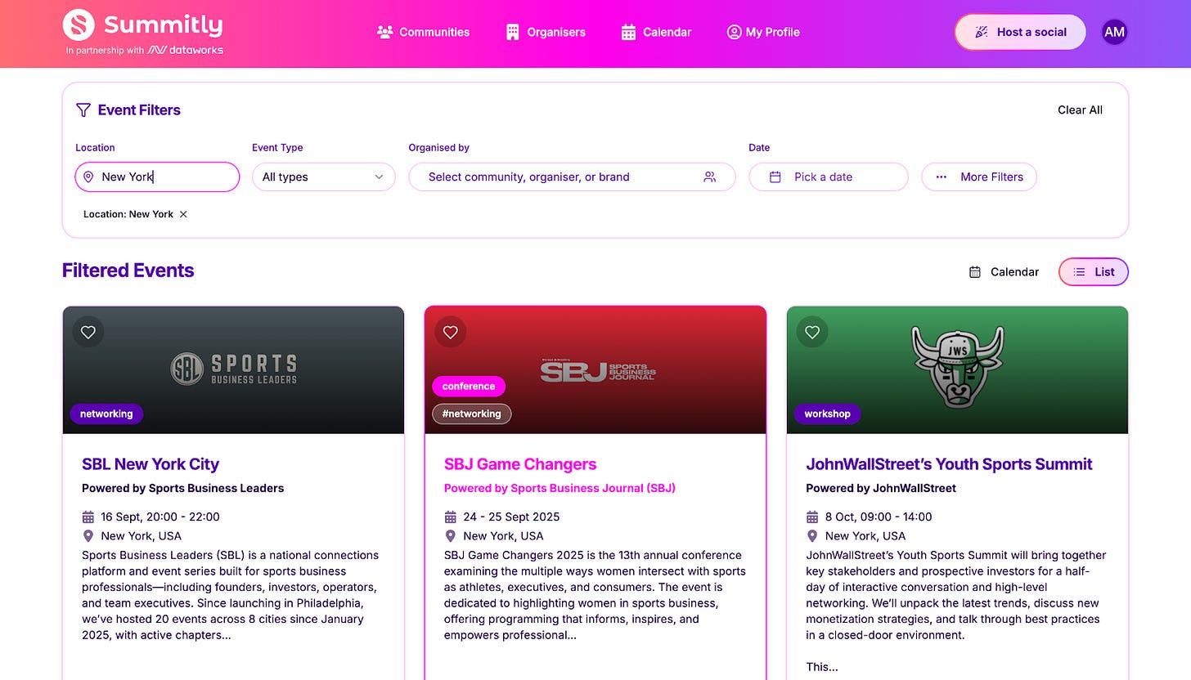
Task: Click the calendar icon next to 24 - 25 Sept 2025
Action: [450, 517]
